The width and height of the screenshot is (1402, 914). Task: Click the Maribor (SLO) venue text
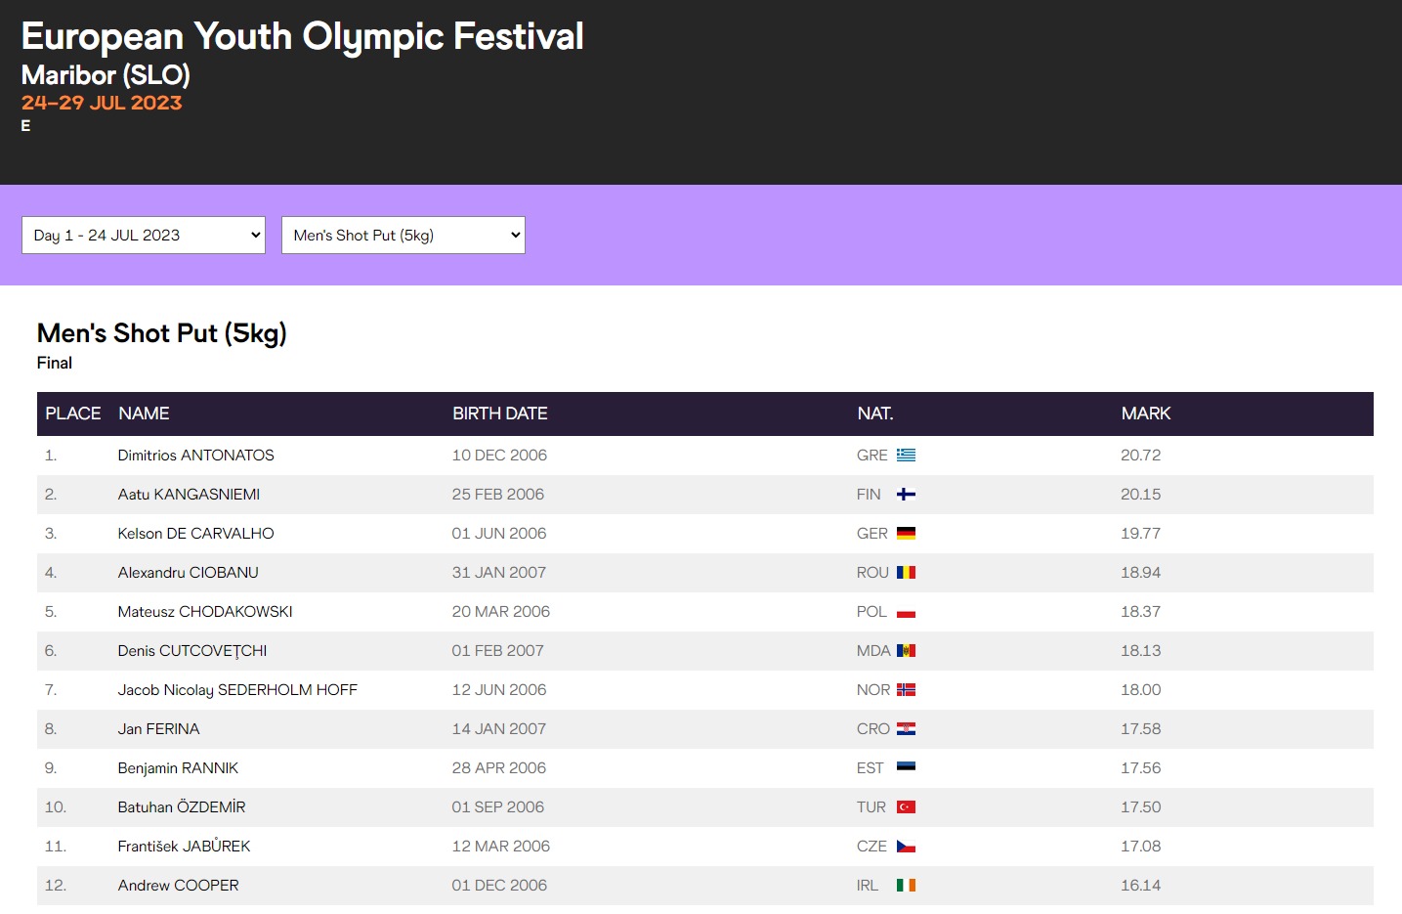[x=106, y=75]
